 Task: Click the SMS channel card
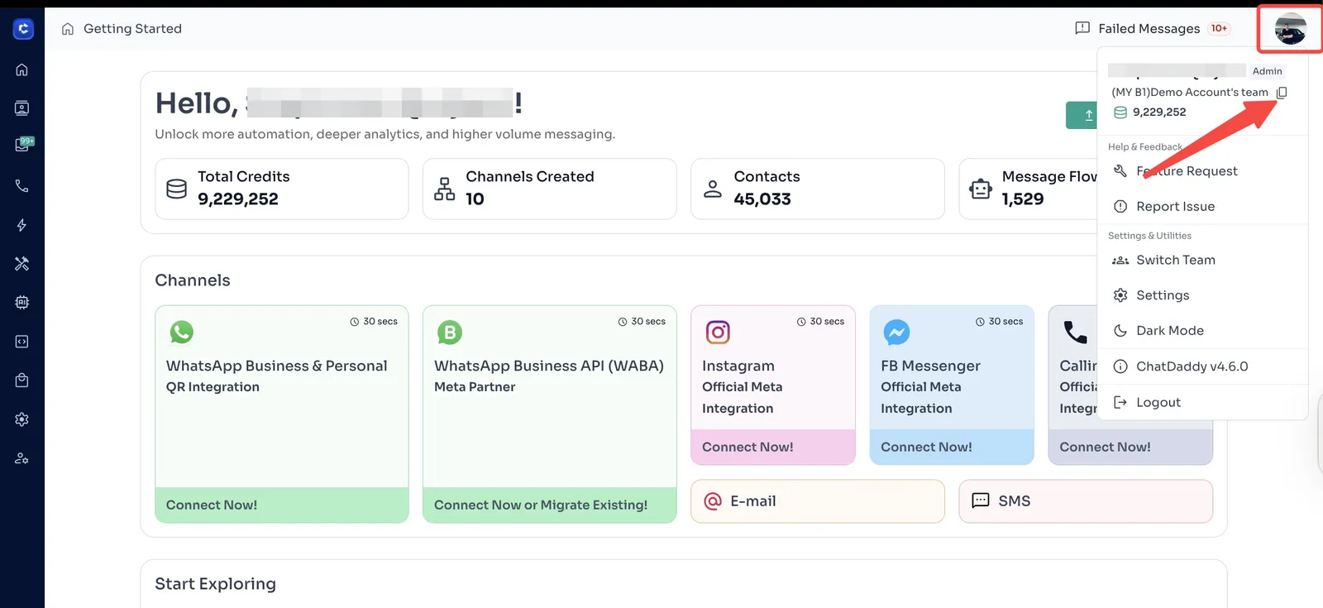click(x=1085, y=501)
